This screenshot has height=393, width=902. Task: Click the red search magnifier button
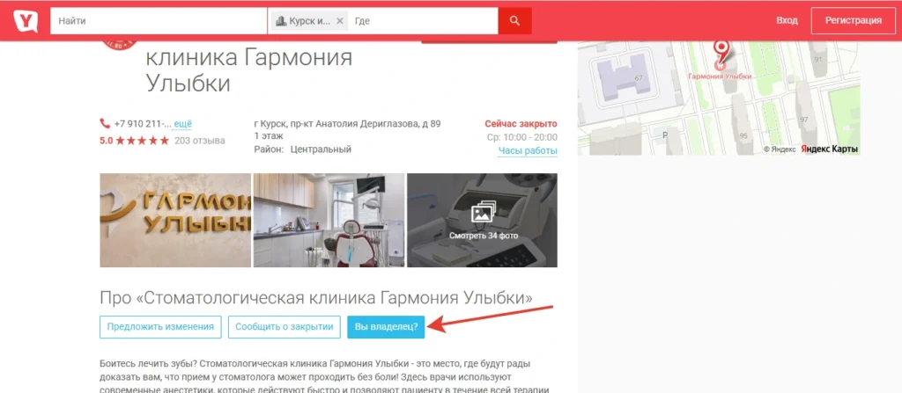coord(514,21)
